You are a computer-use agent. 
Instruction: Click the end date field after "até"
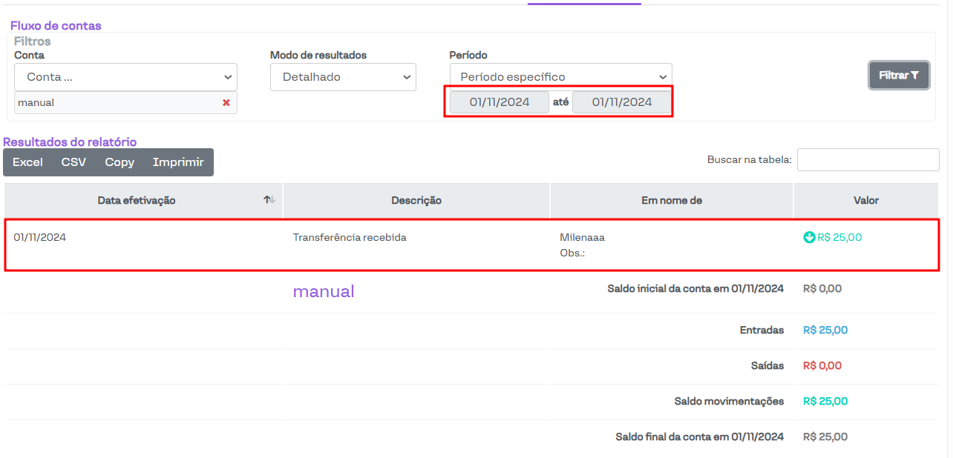[622, 102]
